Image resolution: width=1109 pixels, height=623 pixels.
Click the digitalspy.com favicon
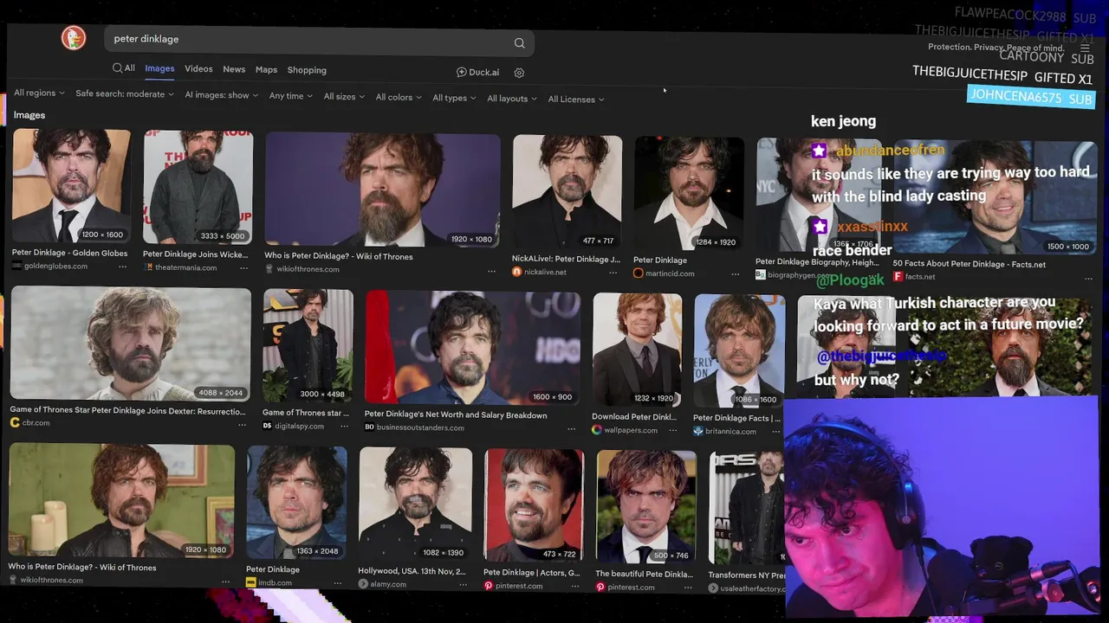coord(267,426)
